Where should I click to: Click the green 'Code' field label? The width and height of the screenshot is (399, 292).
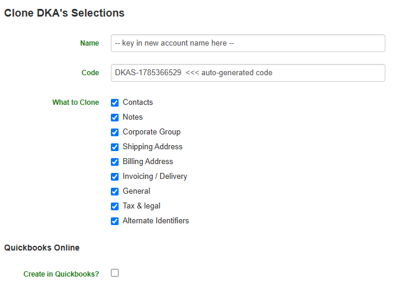point(90,73)
